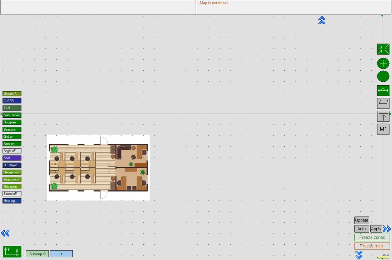Expand left panel with double left chevron
The width and height of the screenshot is (392, 260).
coord(5,233)
